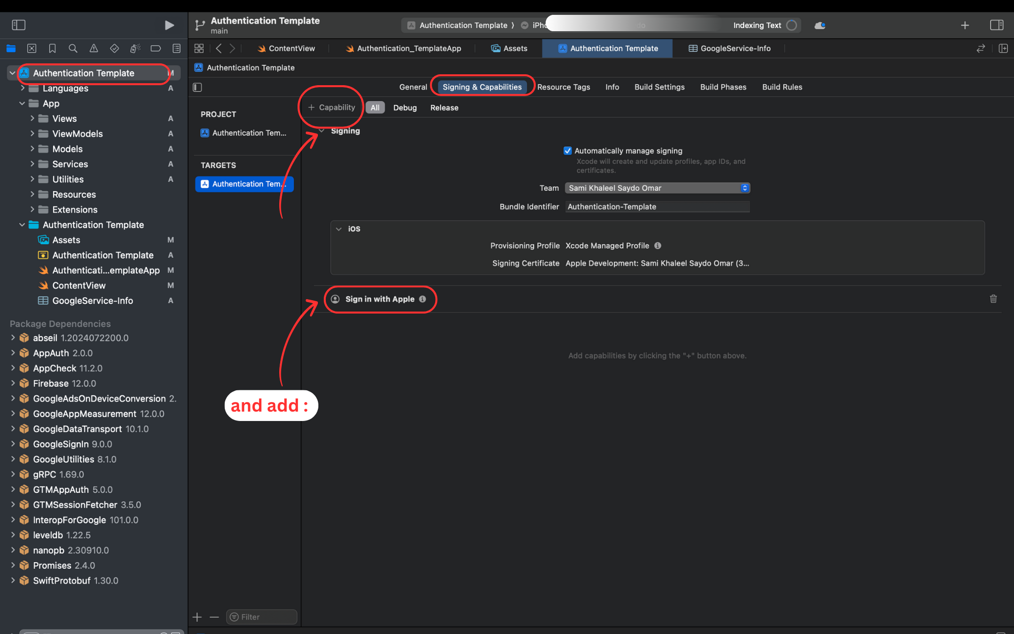The height and width of the screenshot is (634, 1014).
Task: Switch to the Build Settings tab
Action: 659,87
